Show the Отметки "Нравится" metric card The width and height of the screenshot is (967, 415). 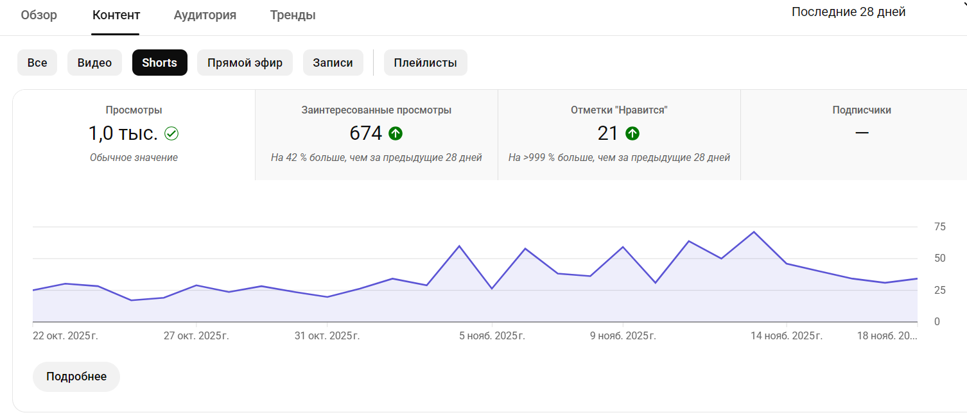619,135
